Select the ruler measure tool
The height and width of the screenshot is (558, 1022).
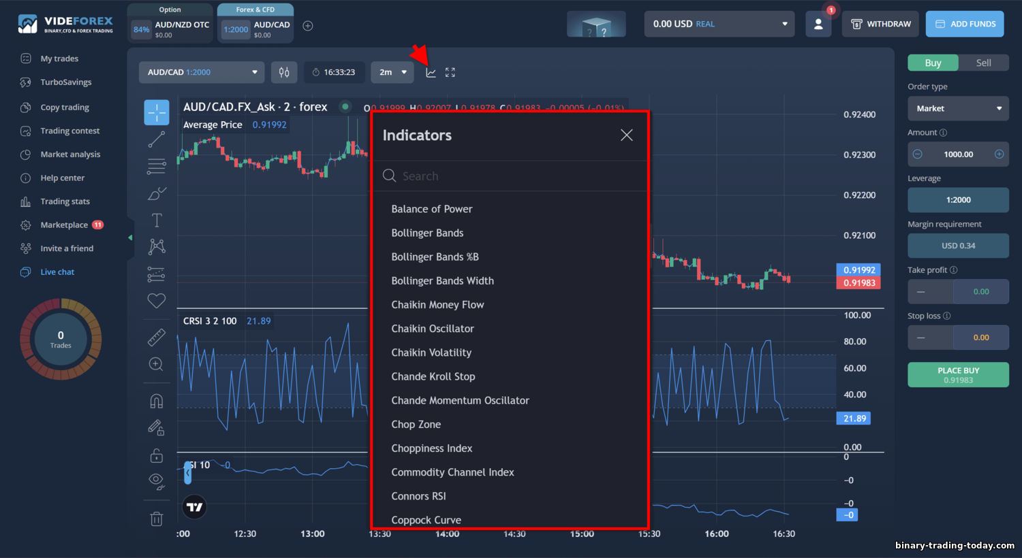tap(157, 337)
